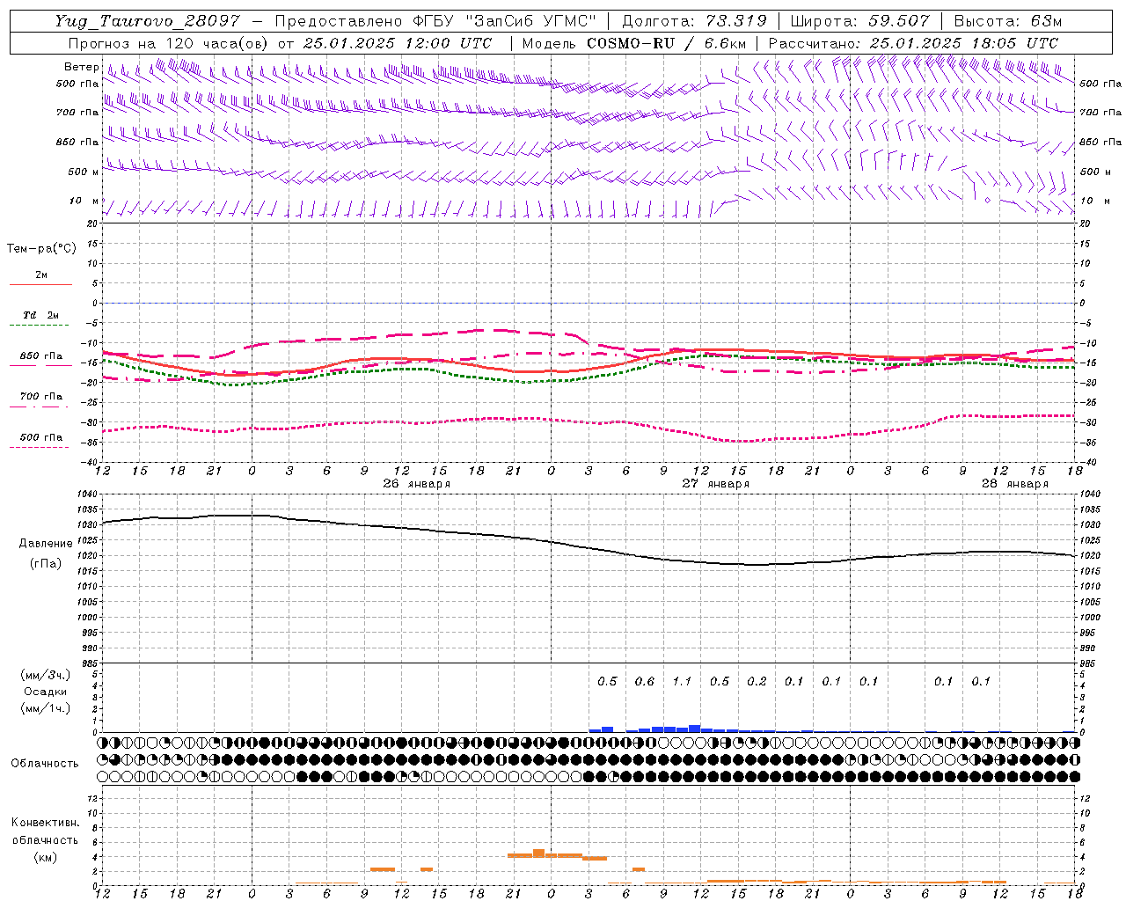The image size is (1126, 901).
Task: Click the Тем-ра(°C) axis label
Action: pos(41,249)
